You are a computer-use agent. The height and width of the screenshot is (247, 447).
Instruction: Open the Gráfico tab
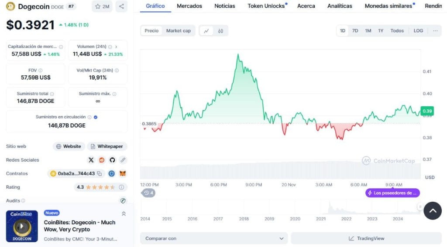155,6
